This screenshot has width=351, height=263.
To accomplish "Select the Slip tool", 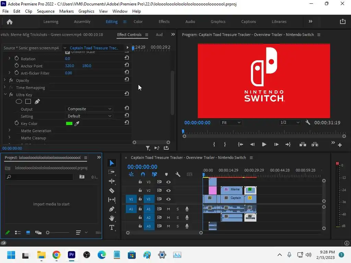I will pos(111,200).
